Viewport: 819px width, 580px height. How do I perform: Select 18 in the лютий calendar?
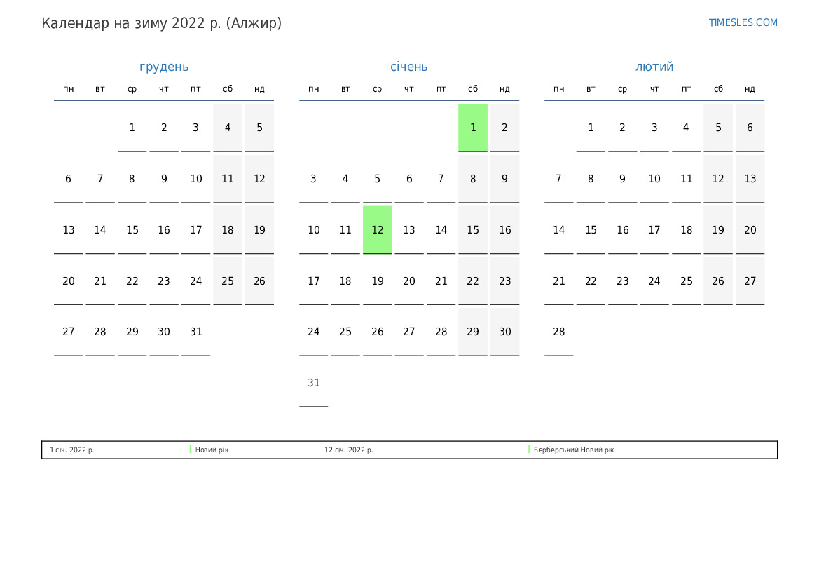pyautogui.click(x=687, y=230)
